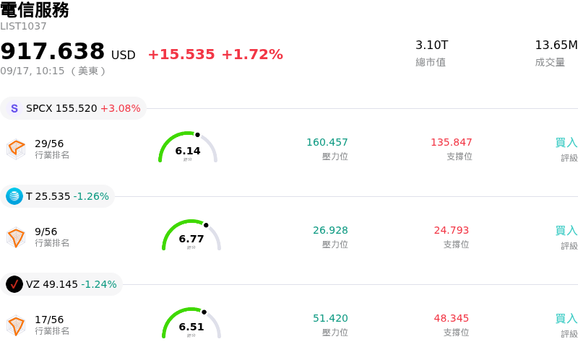Click the AT&T globe logo icon
This screenshot has height=352, width=578.
click(14, 196)
